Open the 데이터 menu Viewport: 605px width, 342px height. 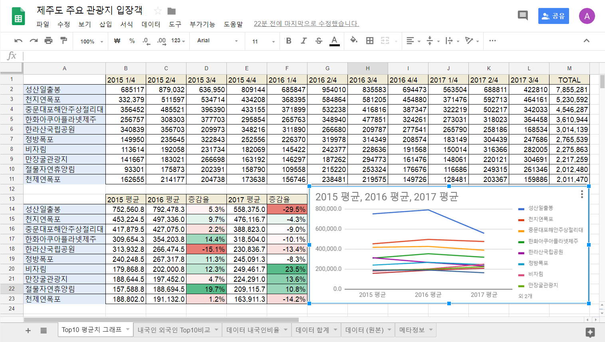[151, 24]
